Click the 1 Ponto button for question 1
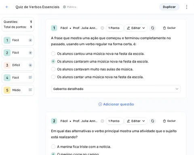Screen dimensions: 194x155 [115, 28]
